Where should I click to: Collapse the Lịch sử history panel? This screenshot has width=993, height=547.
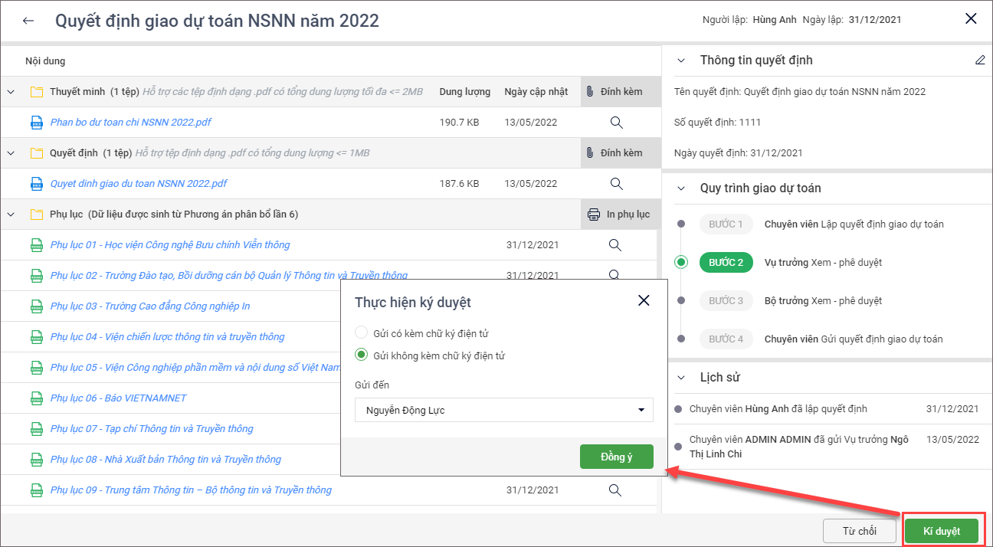pyautogui.click(x=681, y=377)
